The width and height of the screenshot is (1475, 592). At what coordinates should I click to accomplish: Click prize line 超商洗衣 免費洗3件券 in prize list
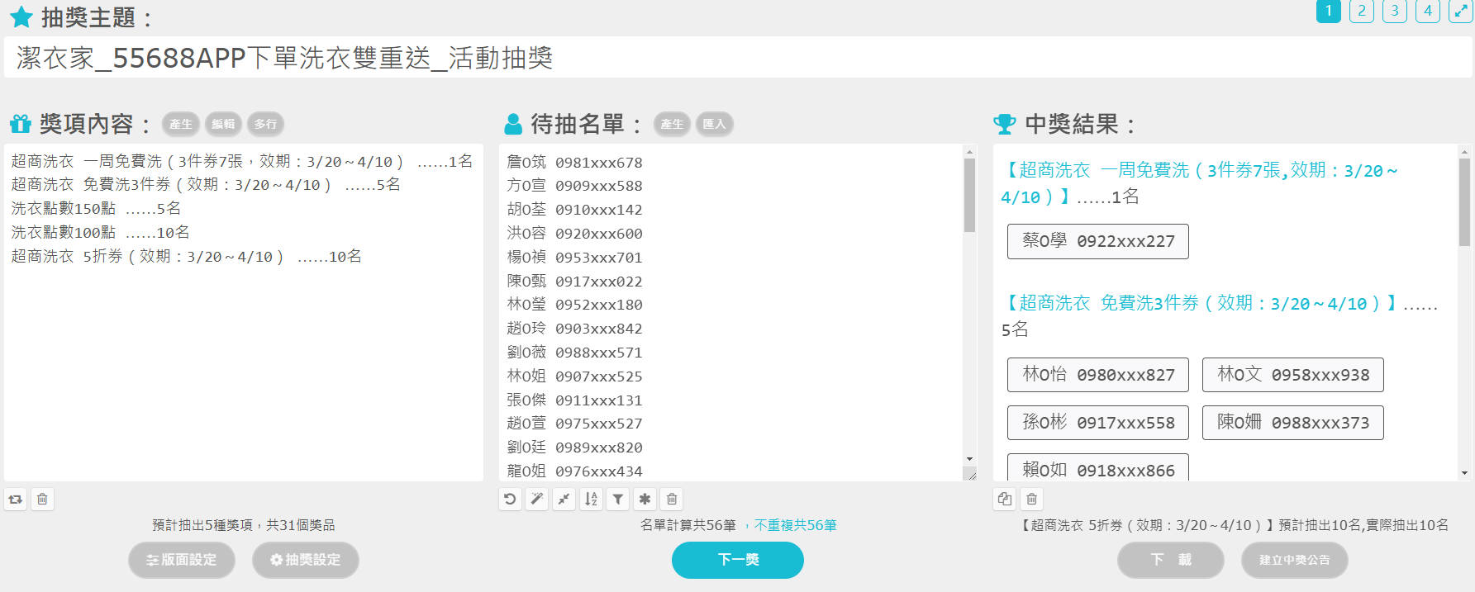206,185
